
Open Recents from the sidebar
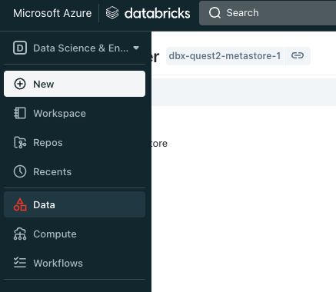click(75, 171)
